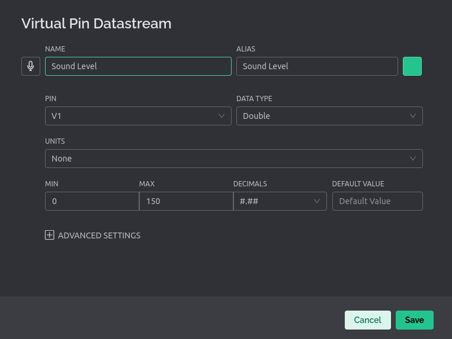Click the microphone icon button beside Name

pos(31,66)
